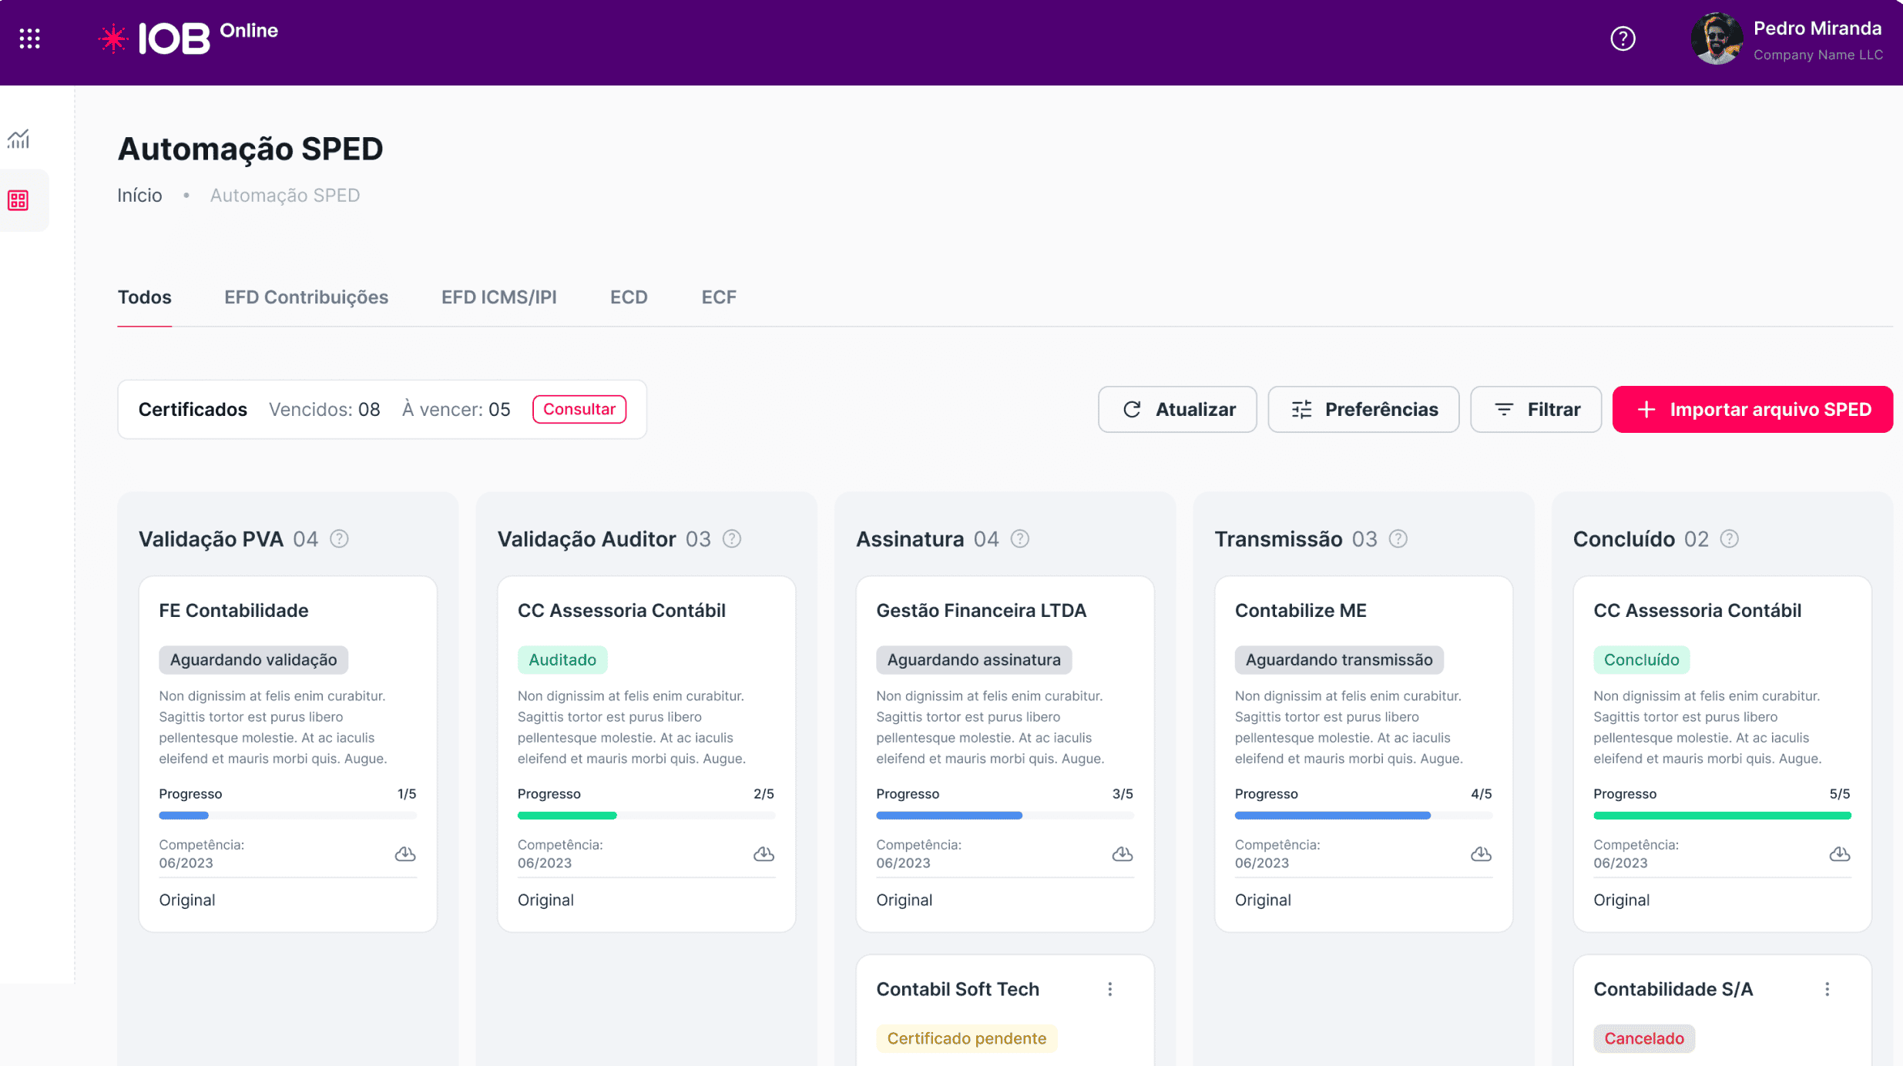Download file from Gestão Financeira LTDA card

pyautogui.click(x=1123, y=853)
